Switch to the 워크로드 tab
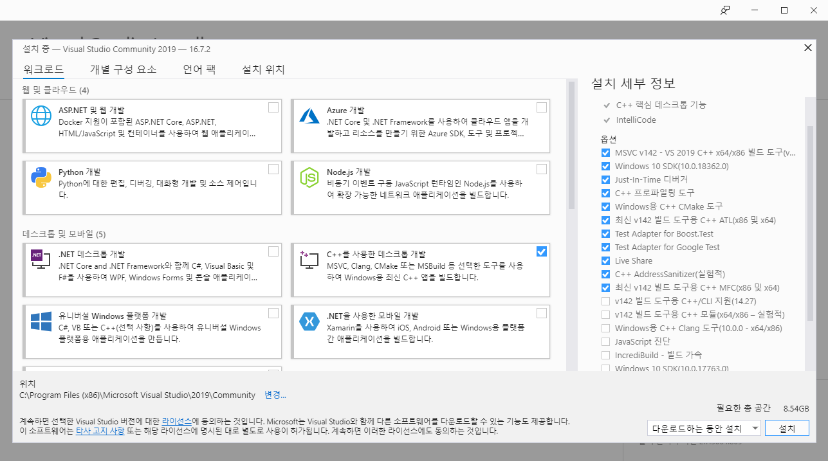The image size is (828, 461). pyautogui.click(x=43, y=69)
